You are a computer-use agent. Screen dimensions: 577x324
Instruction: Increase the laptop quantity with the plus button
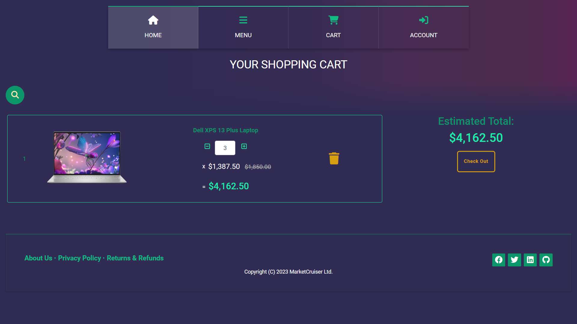pos(244,146)
